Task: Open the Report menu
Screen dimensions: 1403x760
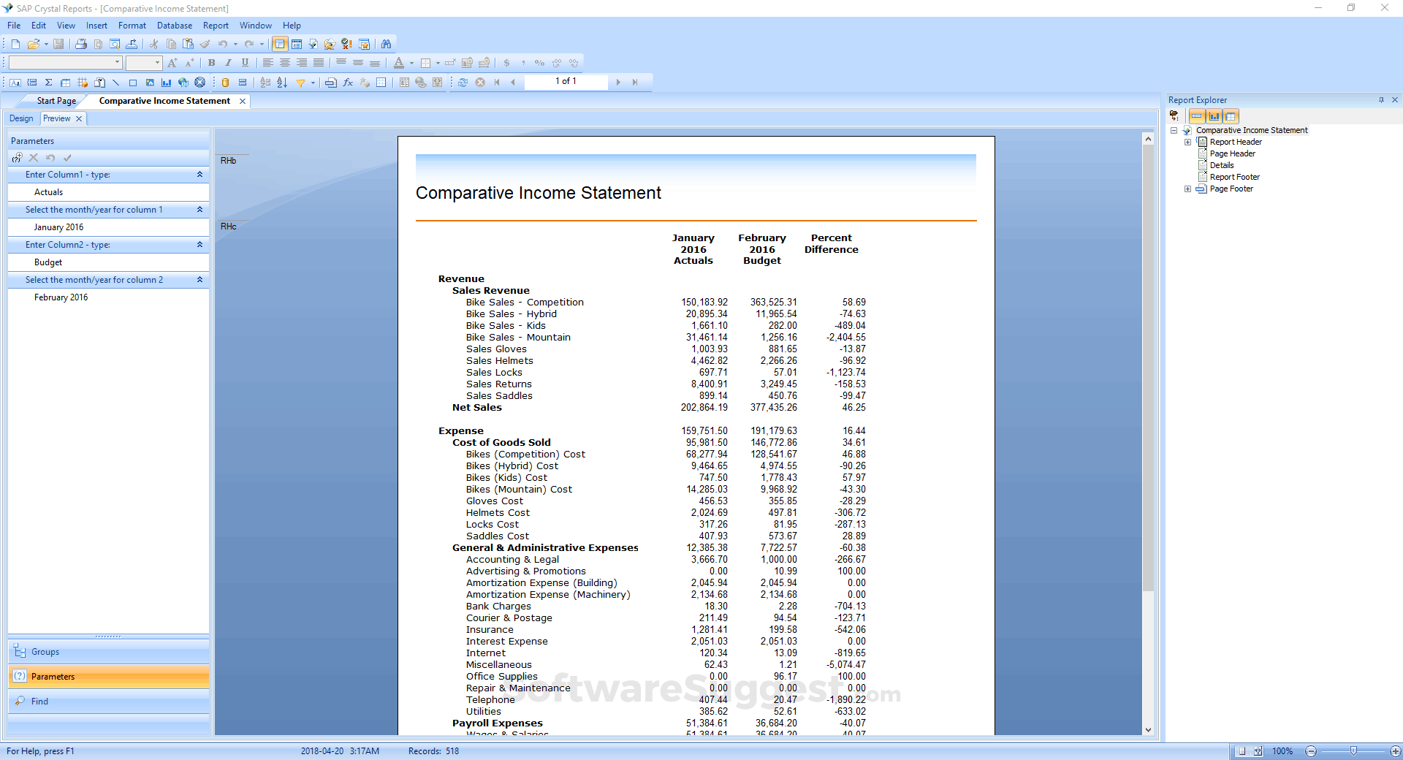Action: pos(216,25)
